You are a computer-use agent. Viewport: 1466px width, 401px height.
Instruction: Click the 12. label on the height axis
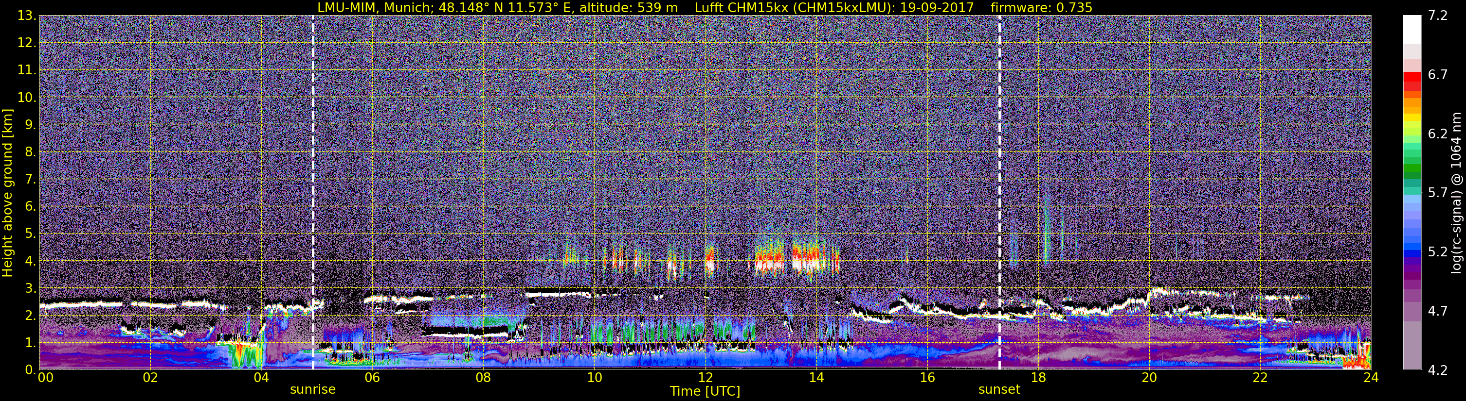(26, 43)
